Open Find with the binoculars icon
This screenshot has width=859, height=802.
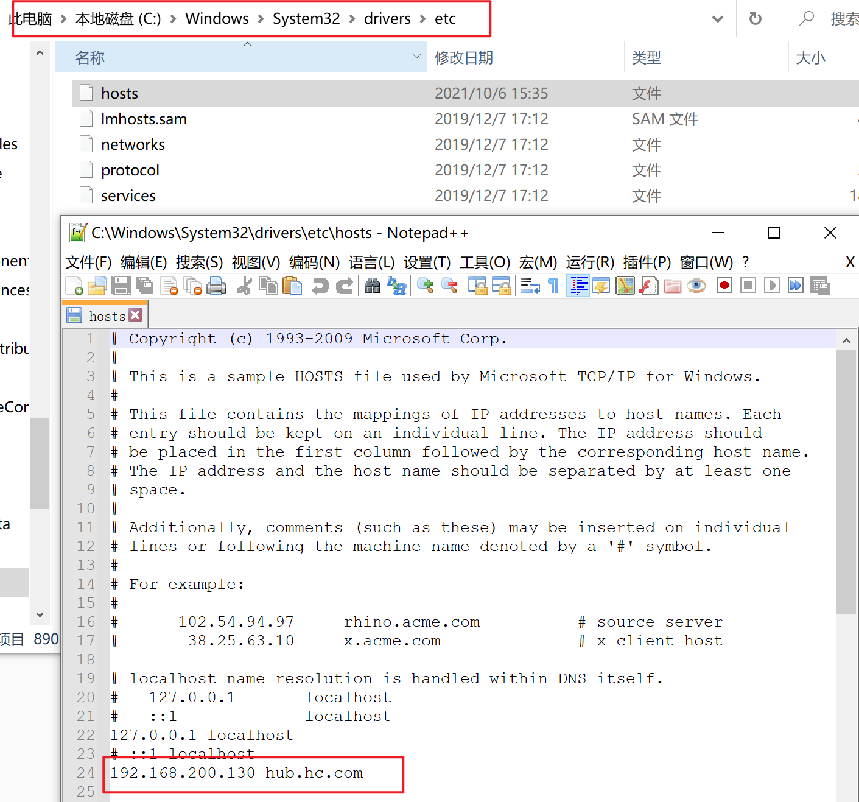(x=373, y=286)
